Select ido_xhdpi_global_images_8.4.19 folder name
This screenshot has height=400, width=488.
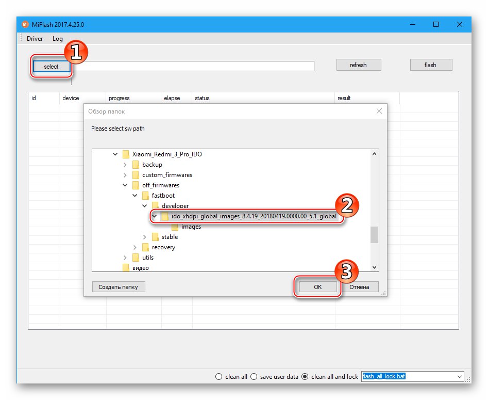point(254,216)
